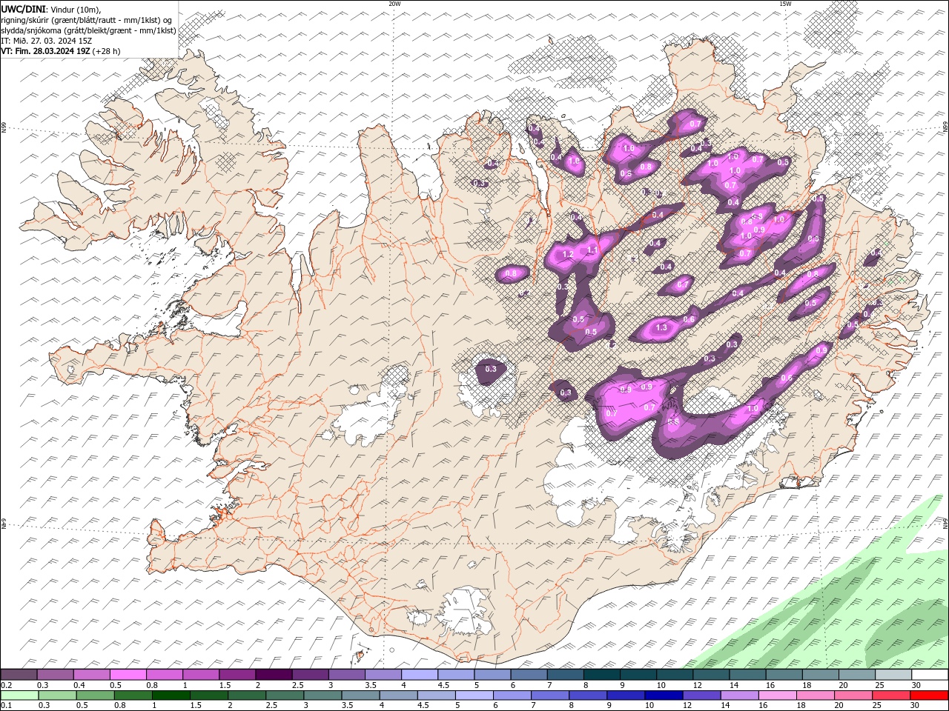The width and height of the screenshot is (949, 711).
Task: Click the 'slydda/snjókoma' legend description line
Action: coord(88,30)
